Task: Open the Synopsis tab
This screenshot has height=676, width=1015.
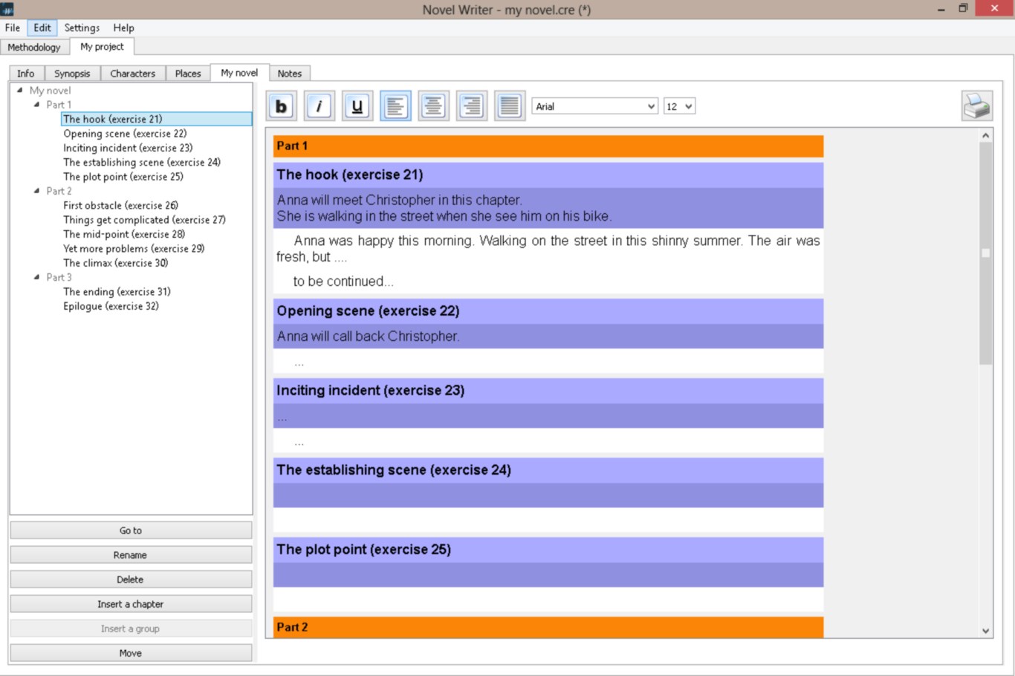Action: coord(72,74)
